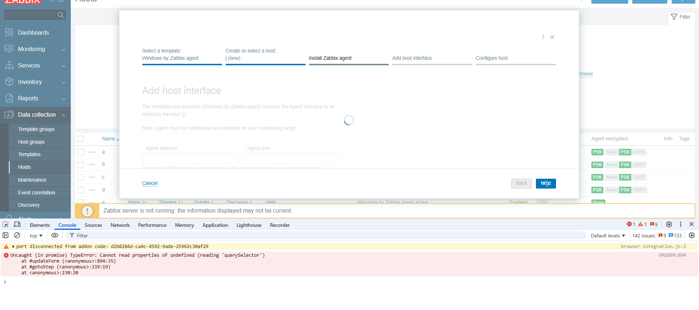Screen dimensions: 699x310
Task: Click the warning icon in the server banner
Action: coord(87,211)
